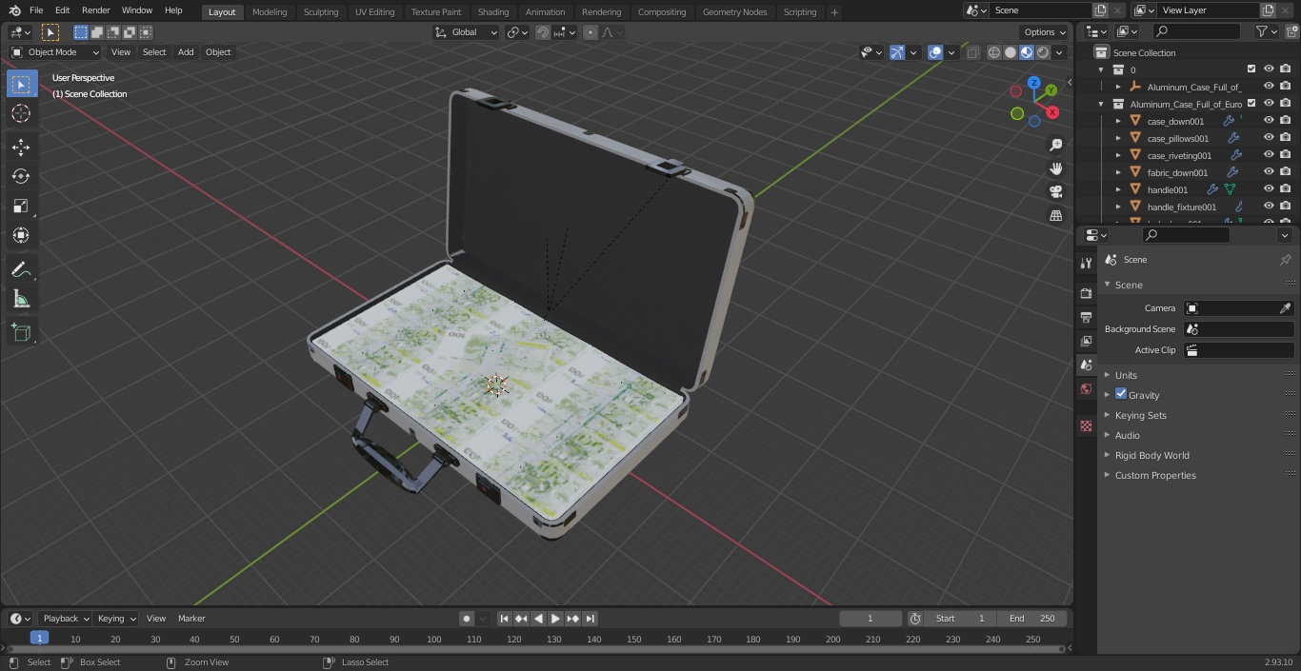Click the End frame field showing 250
The width and height of the screenshot is (1301, 671).
tap(1032, 619)
